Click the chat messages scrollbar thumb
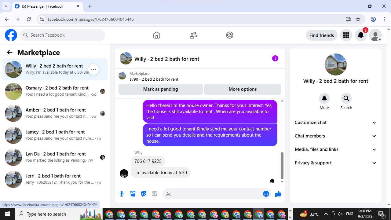Screen dimensions: 391x220 (x=282, y=165)
